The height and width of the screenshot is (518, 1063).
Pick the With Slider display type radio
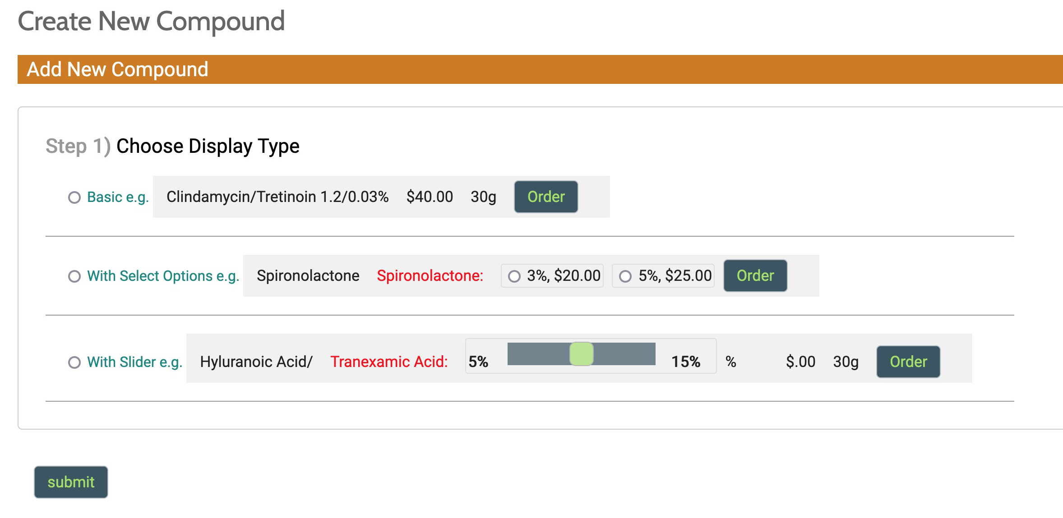(74, 362)
